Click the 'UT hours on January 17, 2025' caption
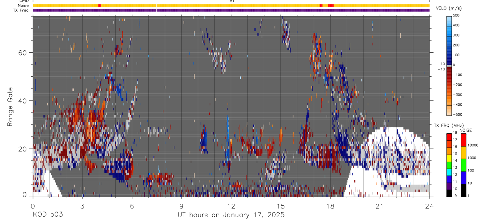483x223 pixels. point(231,215)
